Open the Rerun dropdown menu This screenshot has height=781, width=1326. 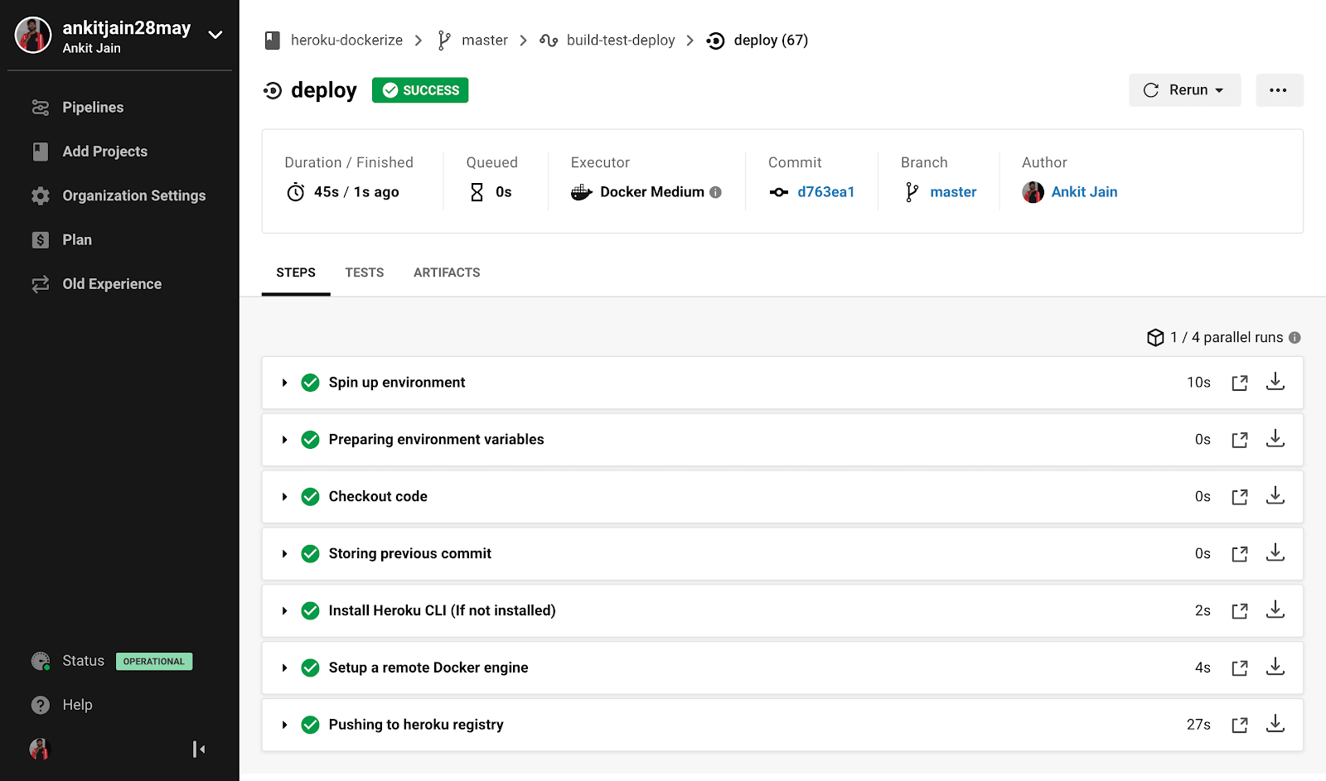tap(1184, 90)
